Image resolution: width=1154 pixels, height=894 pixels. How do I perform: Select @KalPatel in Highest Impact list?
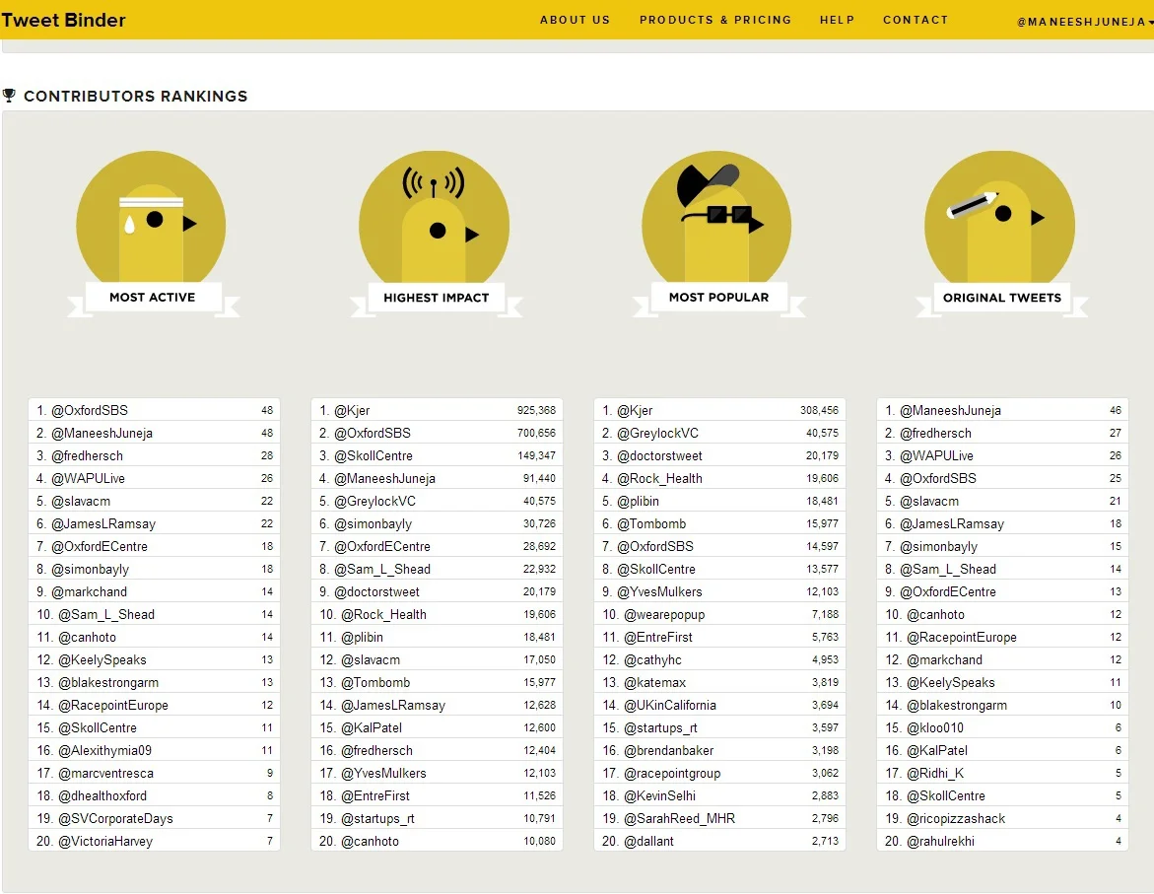tap(372, 727)
